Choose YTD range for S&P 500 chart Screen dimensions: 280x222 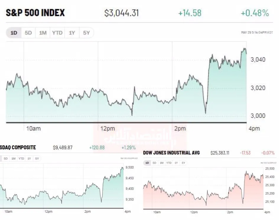click(57, 33)
